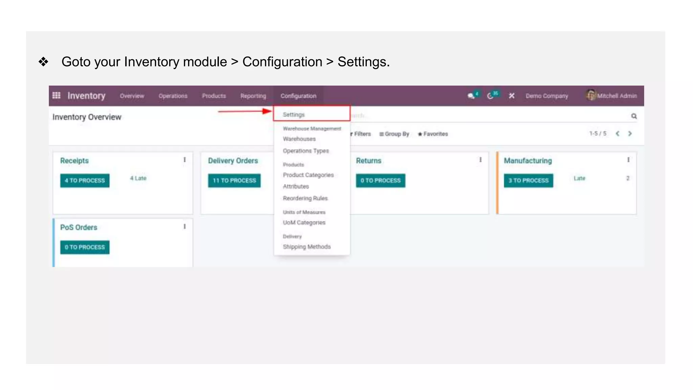Open Receipts card kebab menu
Viewport: 693px width, 390px height.
[x=184, y=160]
